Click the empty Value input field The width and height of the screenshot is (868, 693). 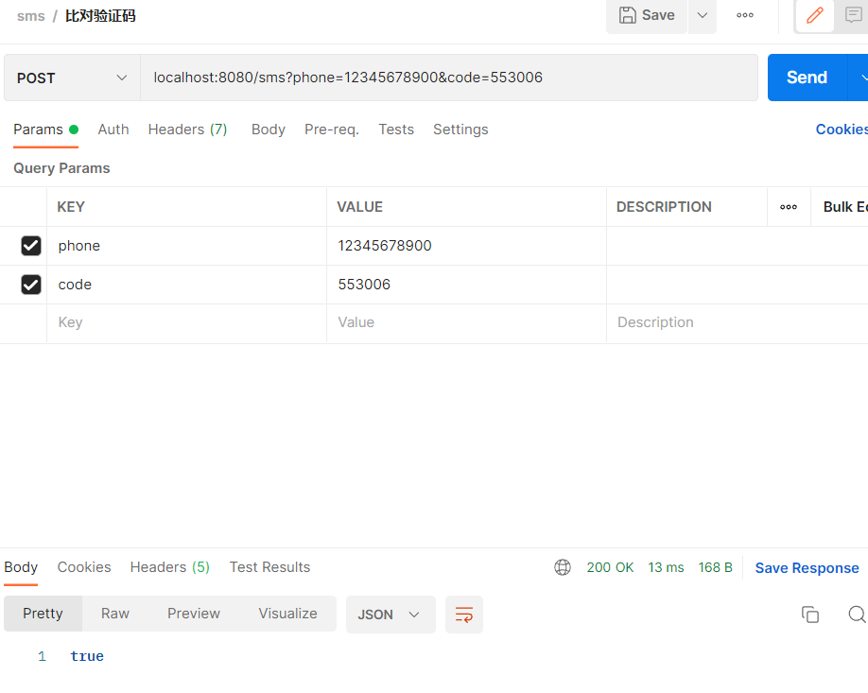click(x=467, y=322)
